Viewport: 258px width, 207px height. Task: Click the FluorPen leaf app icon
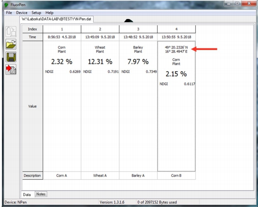pos(6,5)
